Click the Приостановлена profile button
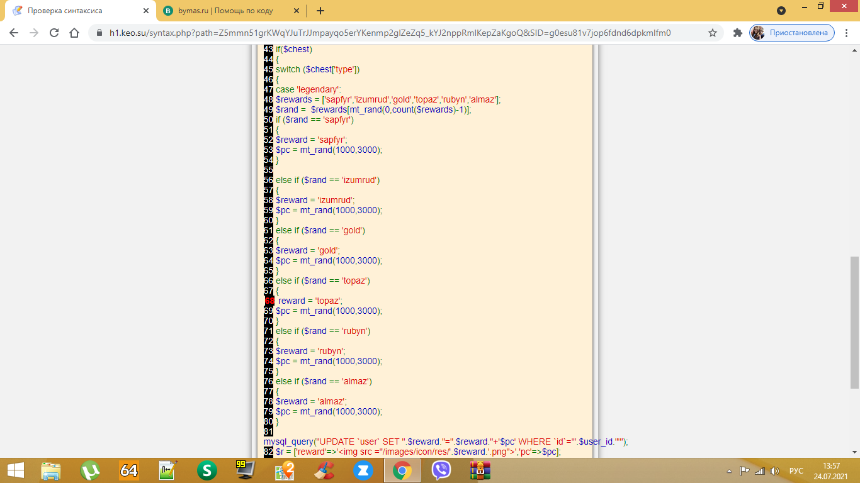 tap(792, 33)
